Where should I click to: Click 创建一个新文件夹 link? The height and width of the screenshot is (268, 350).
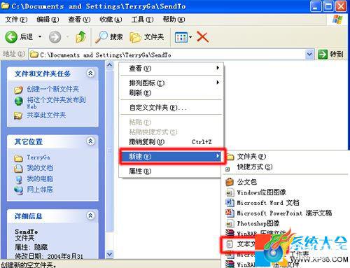[52, 89]
